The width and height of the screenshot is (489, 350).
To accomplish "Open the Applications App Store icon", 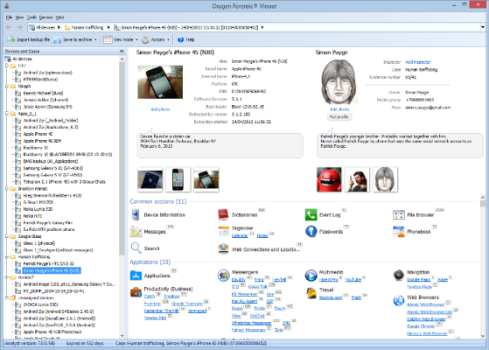I will [x=136, y=276].
